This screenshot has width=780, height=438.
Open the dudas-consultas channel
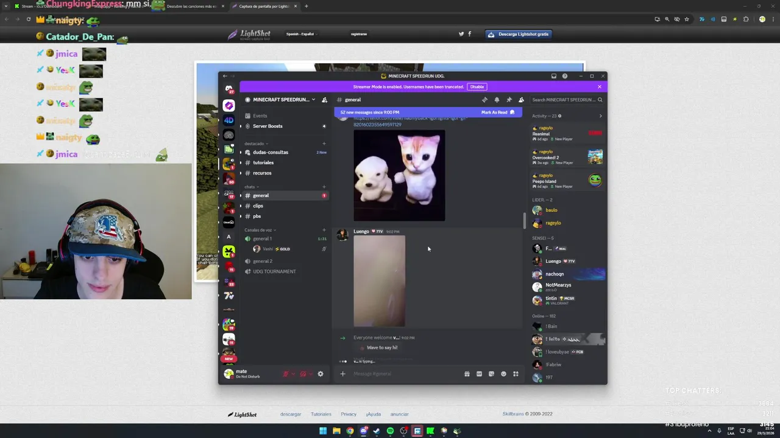[285, 152]
